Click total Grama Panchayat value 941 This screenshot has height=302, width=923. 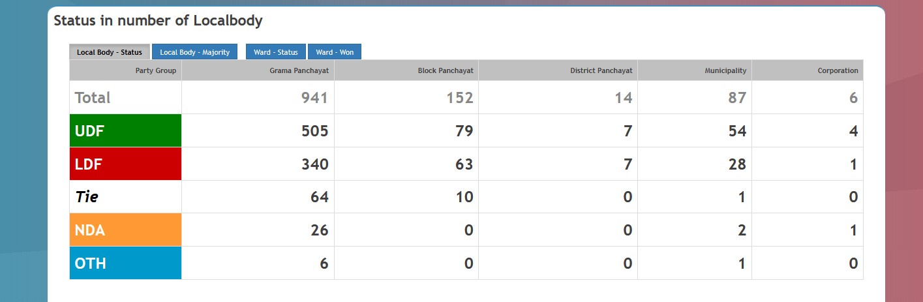(314, 98)
